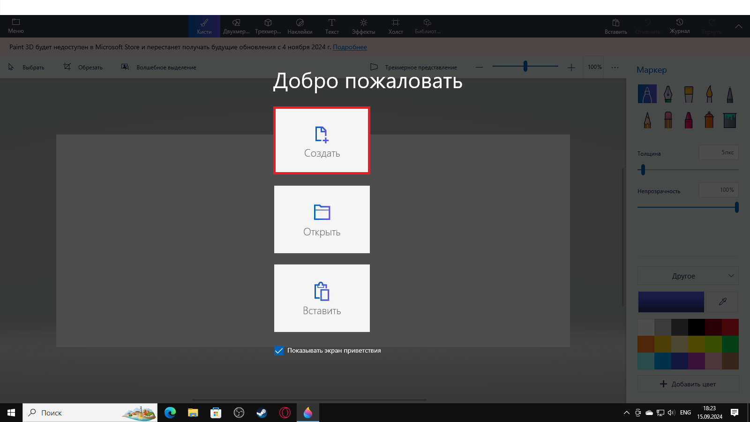750x422 pixels.
Task: Click the Добавить цвет button
Action: pyautogui.click(x=688, y=384)
